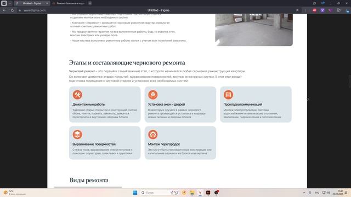The image size is (351, 197).
Task: Click the Этапы и составляющие чернового ремонта heading
Action: [127, 63]
